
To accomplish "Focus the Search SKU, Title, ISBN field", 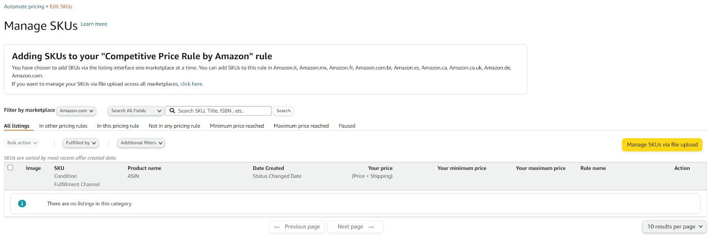I will point(222,111).
